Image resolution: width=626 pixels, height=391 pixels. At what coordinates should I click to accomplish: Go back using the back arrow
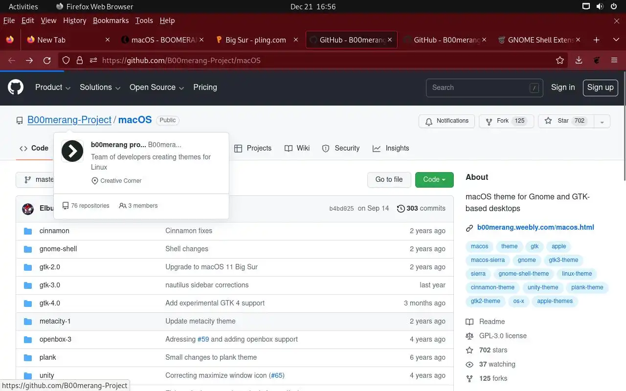[12, 61]
